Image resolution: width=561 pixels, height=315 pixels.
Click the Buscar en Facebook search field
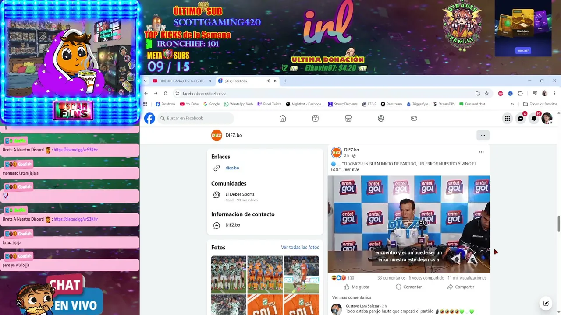pos(195,118)
